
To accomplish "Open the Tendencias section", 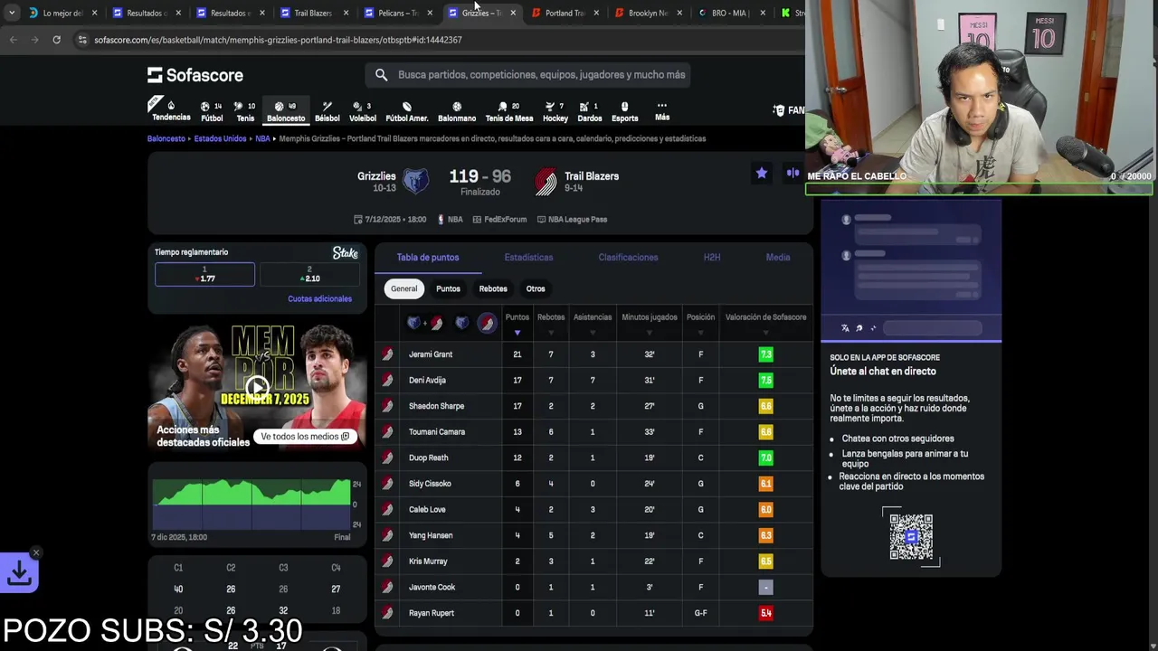I will tap(171, 111).
